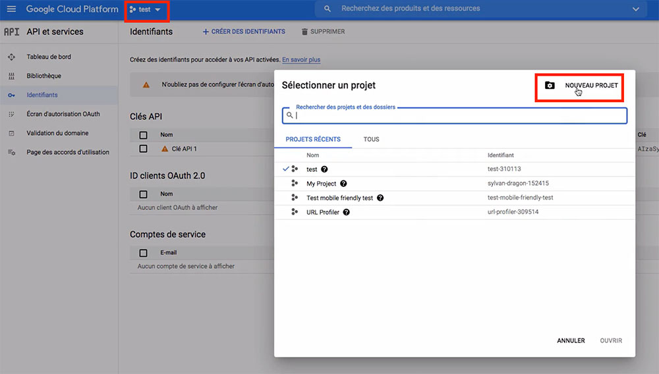659x374 pixels.
Task: Open the Clé API 1 entry
Action: click(184, 149)
